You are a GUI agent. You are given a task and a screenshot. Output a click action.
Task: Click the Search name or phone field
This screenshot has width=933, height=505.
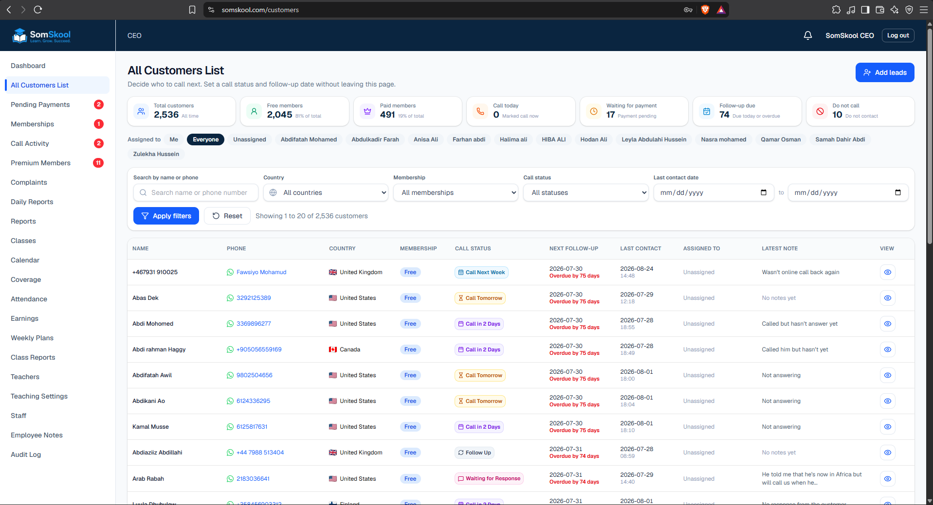pyautogui.click(x=196, y=192)
